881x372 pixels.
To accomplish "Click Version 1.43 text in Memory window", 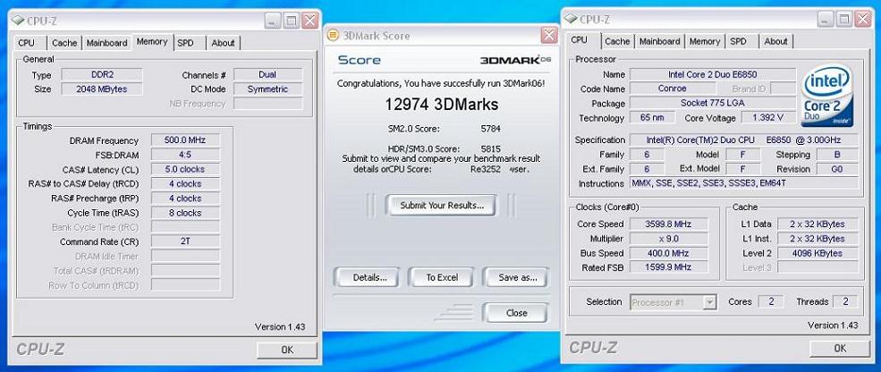I will (280, 327).
